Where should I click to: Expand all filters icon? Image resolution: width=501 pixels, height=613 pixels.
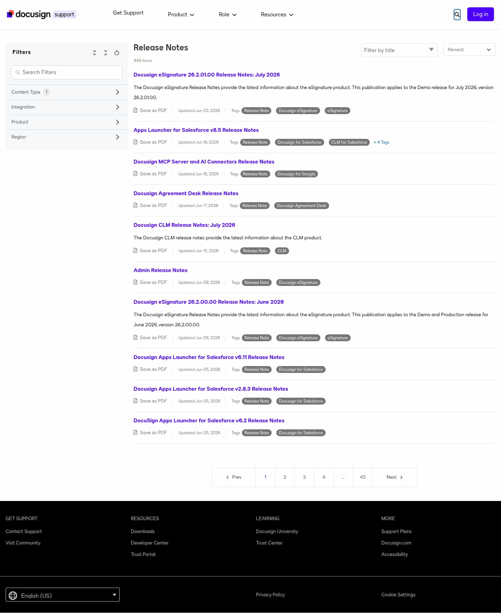[x=94, y=53]
